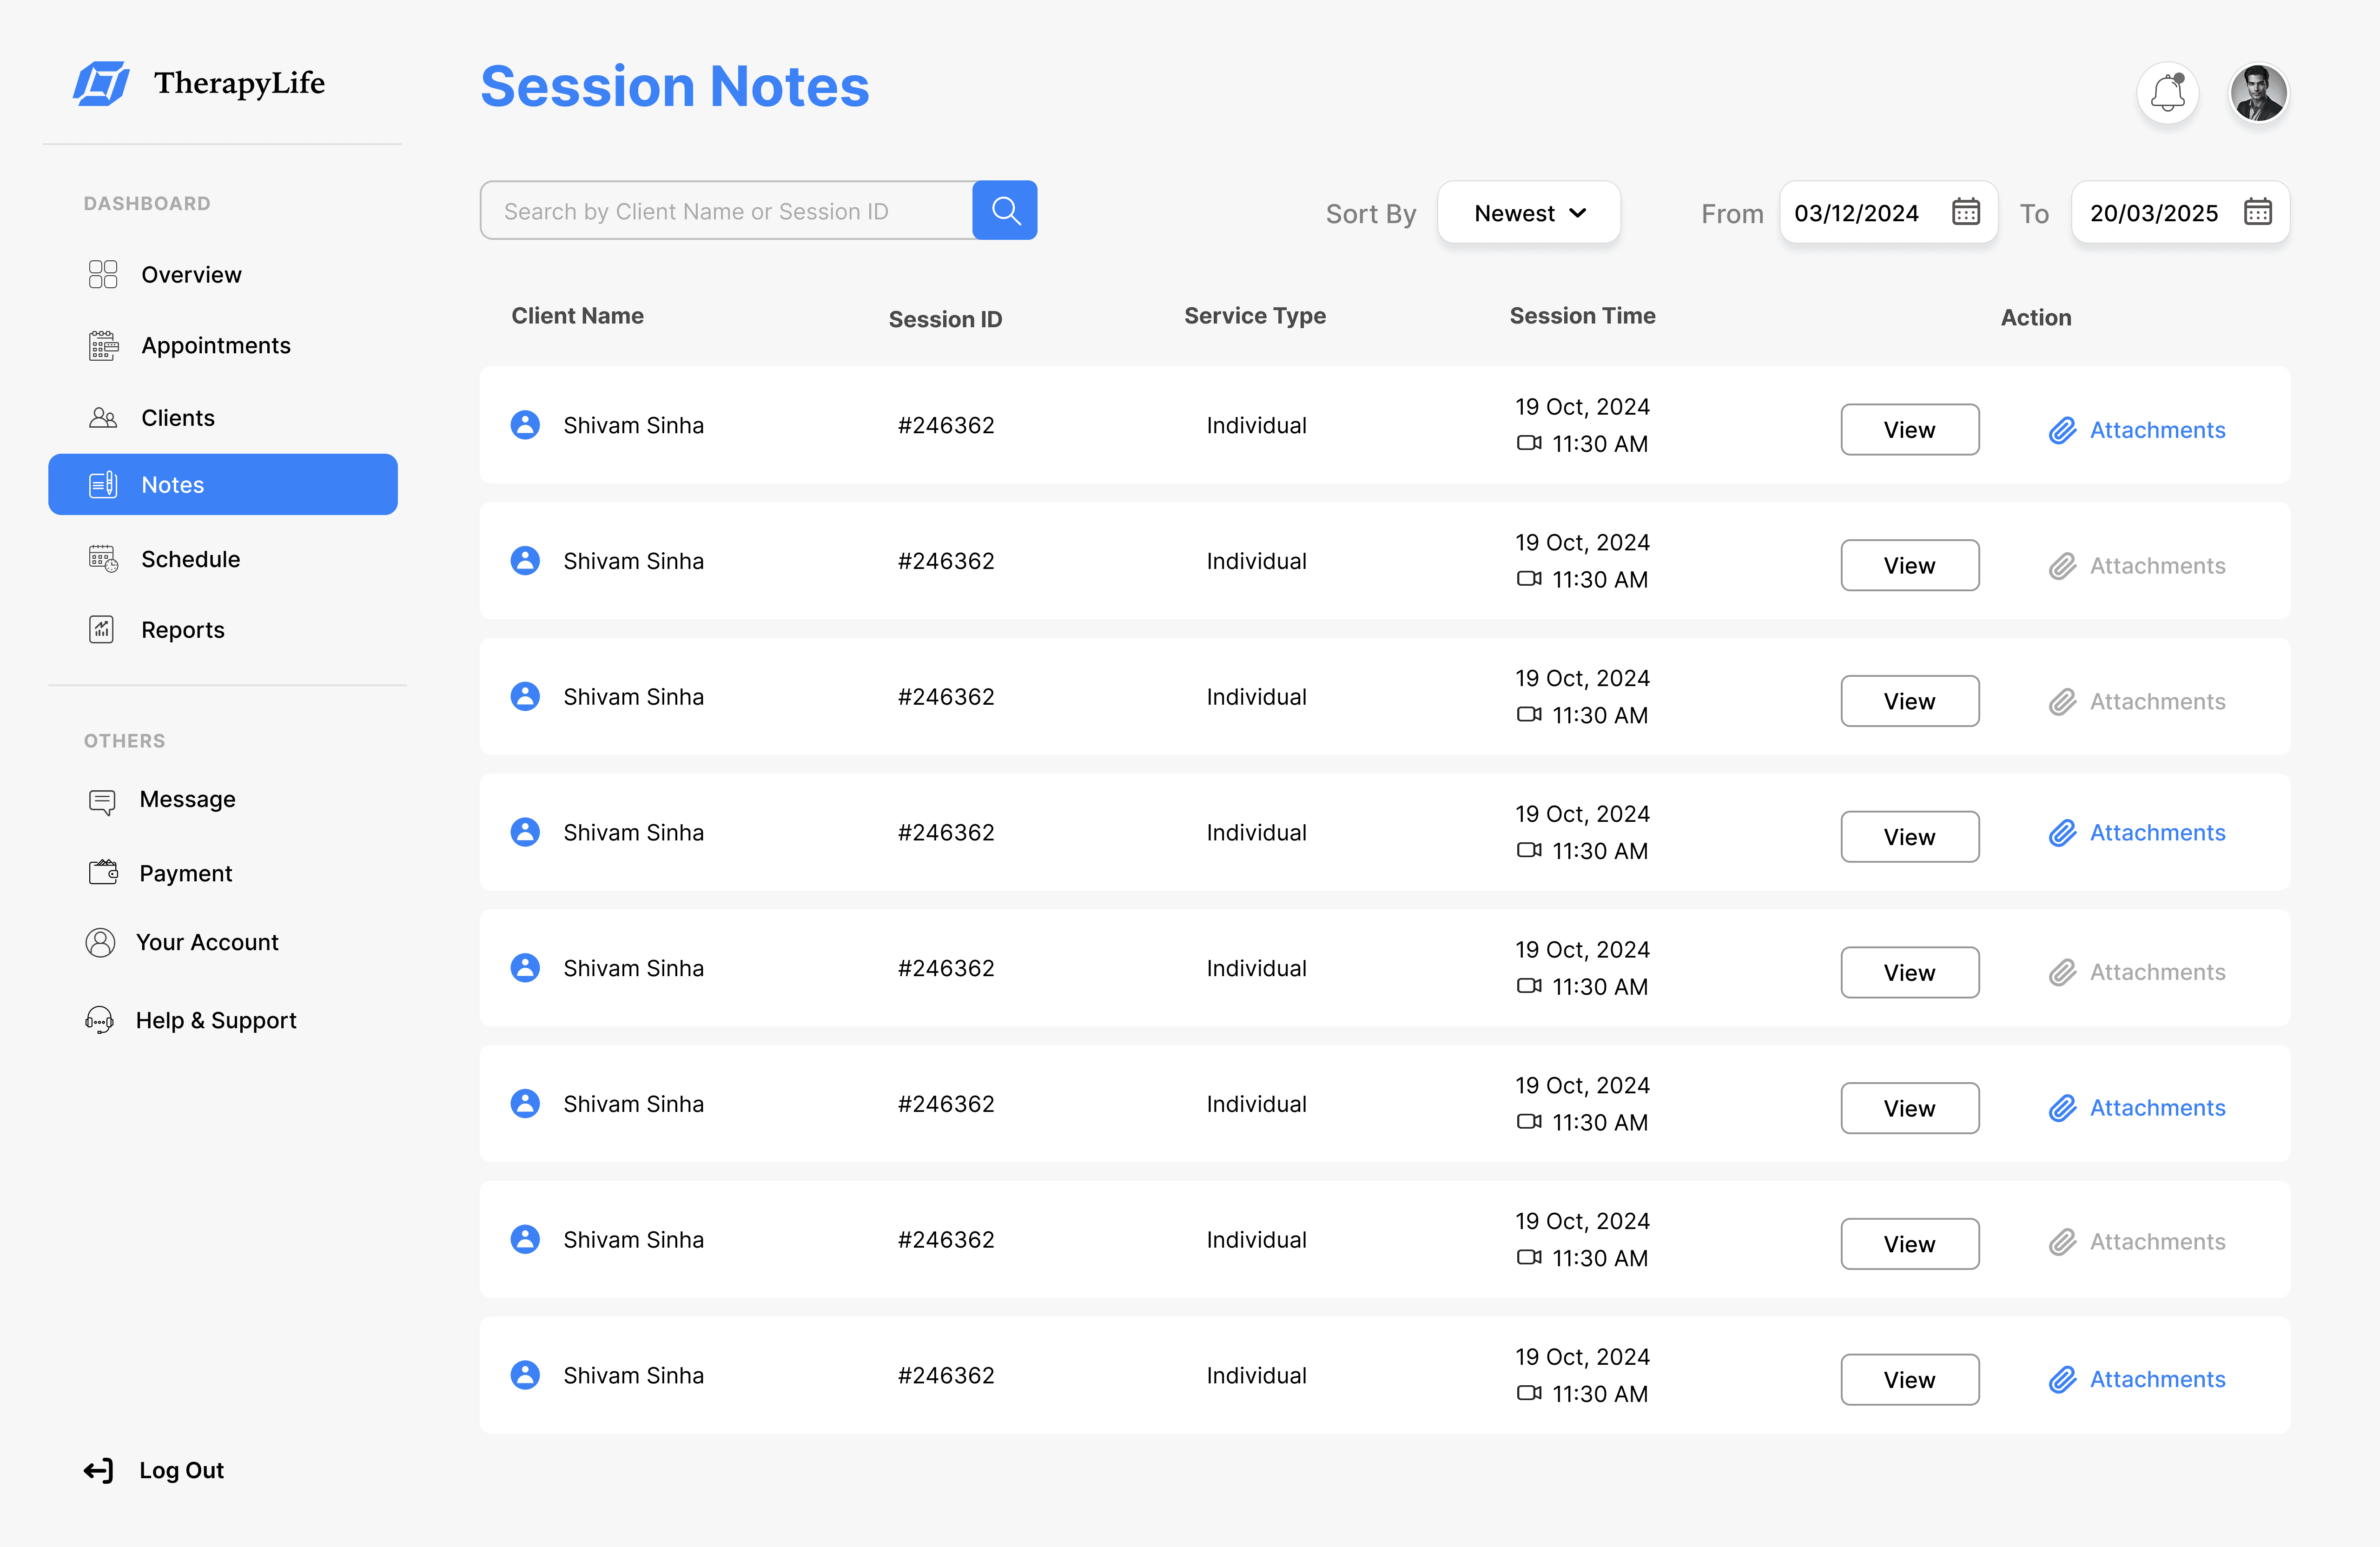
Task: Click the Log Out arrow icon
Action: tap(98, 1471)
